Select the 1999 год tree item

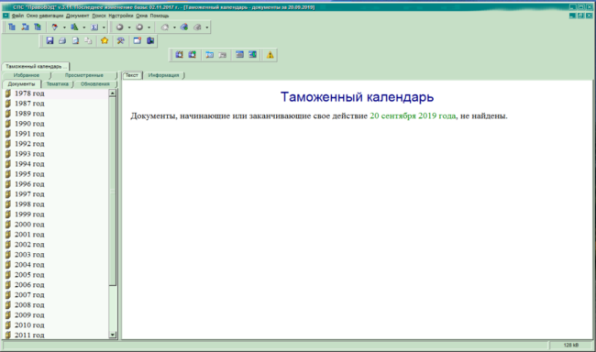pyautogui.click(x=29, y=214)
